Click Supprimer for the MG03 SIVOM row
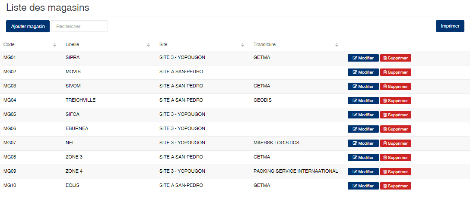Image resolution: width=470 pixels, height=199 pixels. [x=396, y=86]
